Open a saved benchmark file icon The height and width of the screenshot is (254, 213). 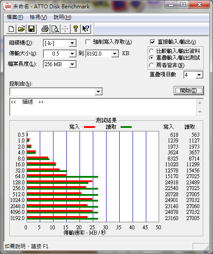[x=21, y=29]
